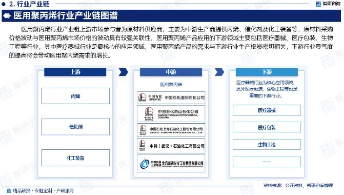Click the 化工装备 box
344x195 pixels.
point(75,158)
